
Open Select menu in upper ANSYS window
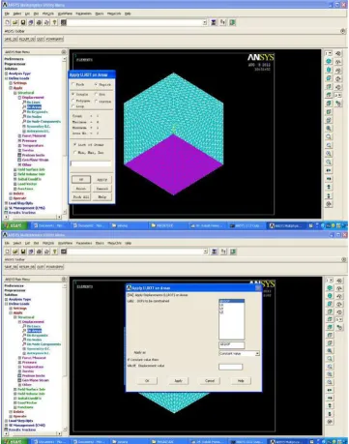(x=17, y=14)
